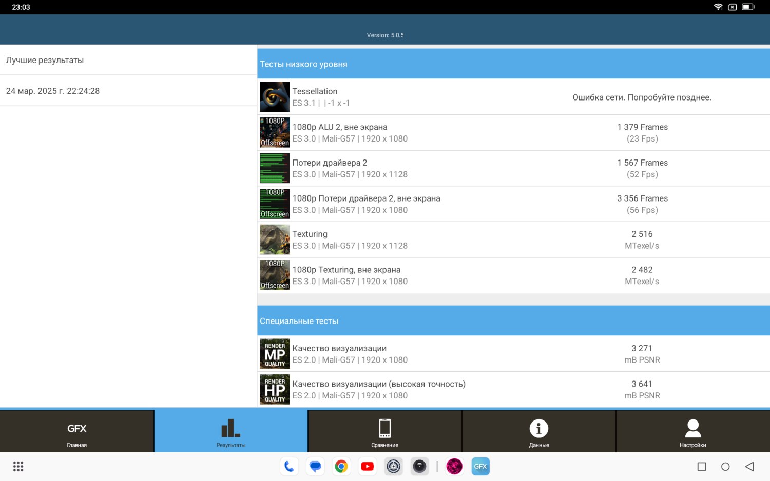Select the Лучшие результаты entry

[x=128, y=60]
